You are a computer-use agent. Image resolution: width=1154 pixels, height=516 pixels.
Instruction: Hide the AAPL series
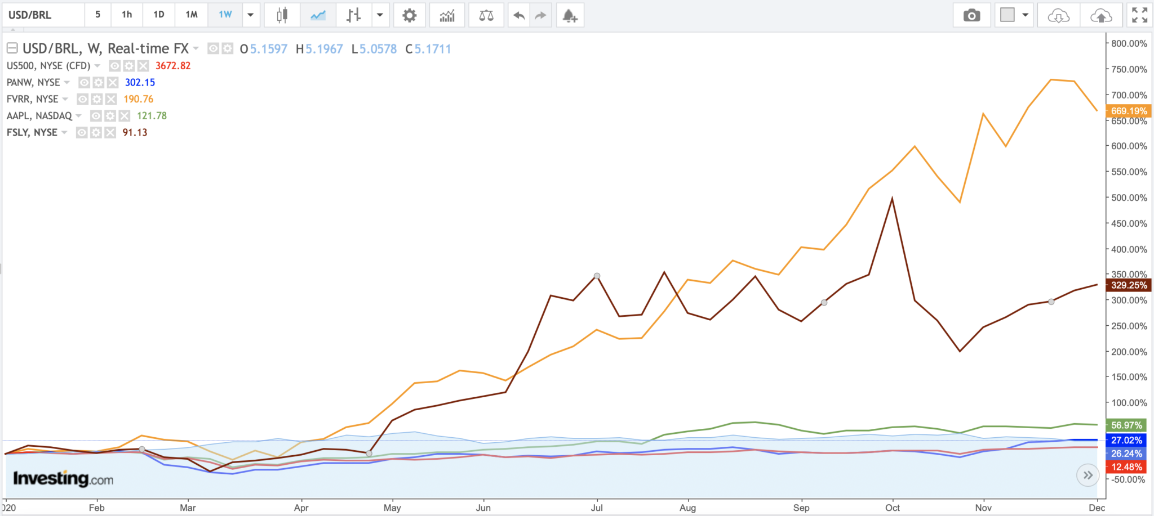[x=96, y=116]
